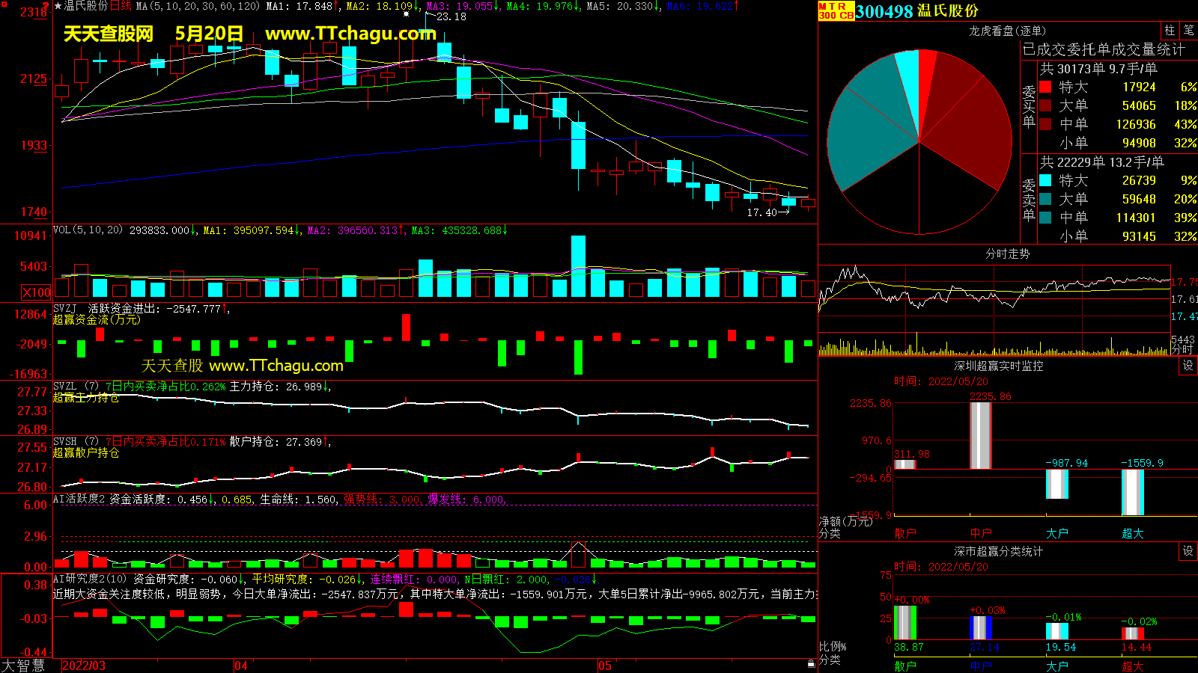Click the lock icon at the chart's bottom right

[811, 663]
